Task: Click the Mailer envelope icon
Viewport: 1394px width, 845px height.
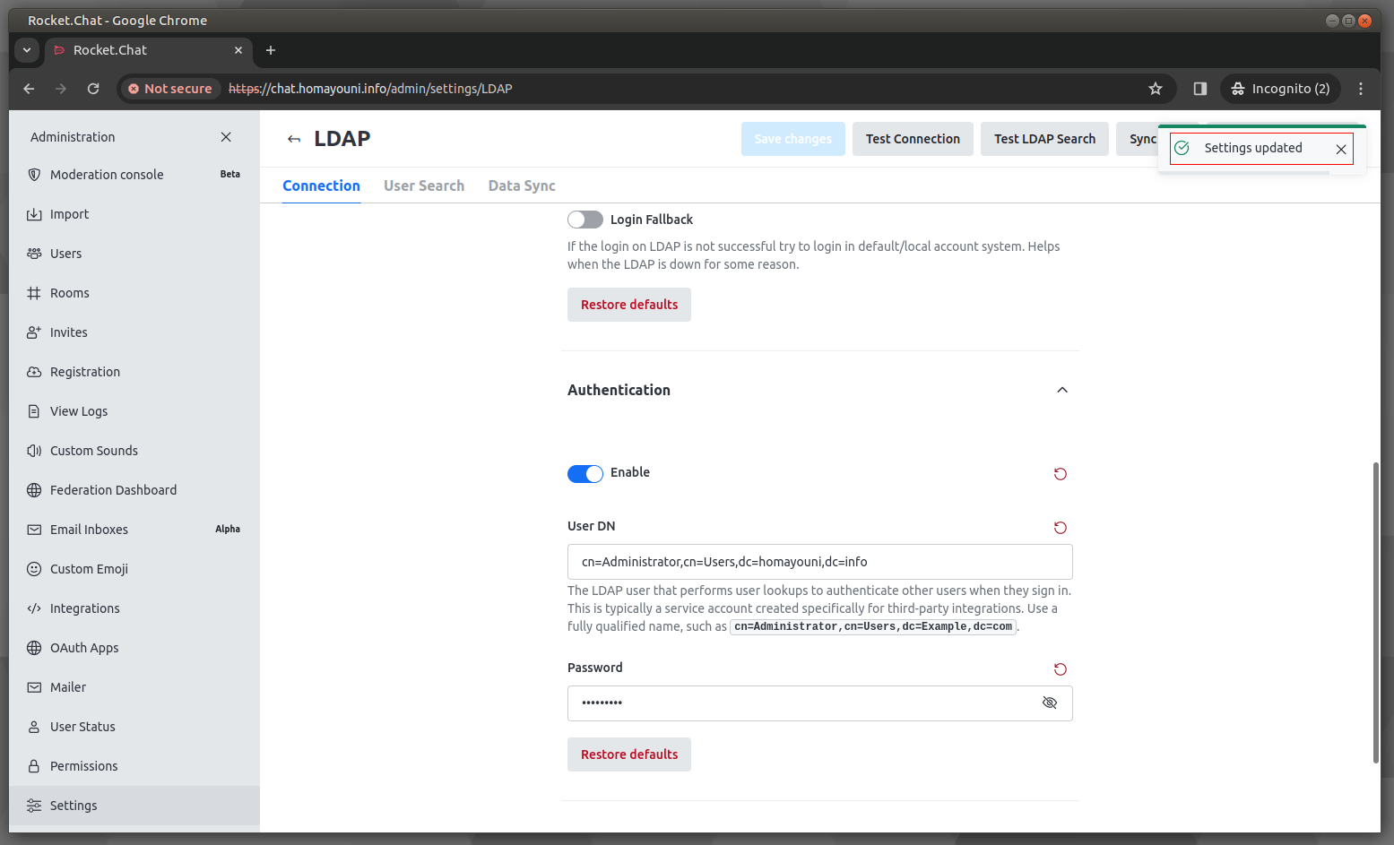Action: click(34, 687)
